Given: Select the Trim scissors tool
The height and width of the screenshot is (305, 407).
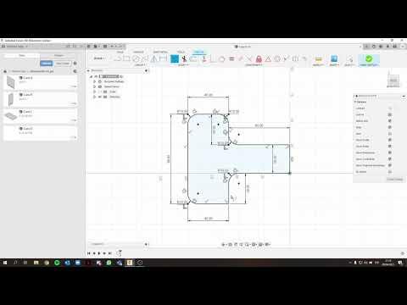Looking at the screenshot, I should click(184, 58).
